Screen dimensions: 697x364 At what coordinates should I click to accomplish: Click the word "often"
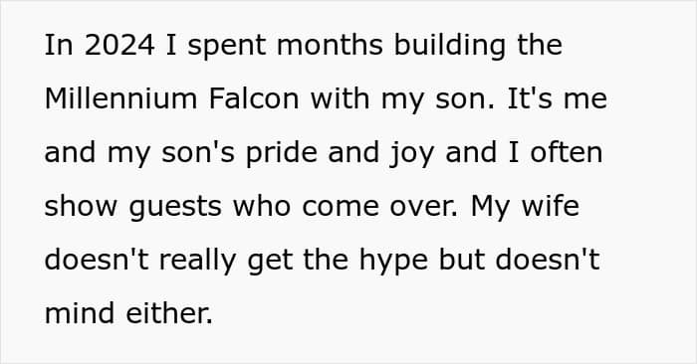[566, 152]
